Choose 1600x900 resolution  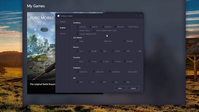(x=110, y=72)
